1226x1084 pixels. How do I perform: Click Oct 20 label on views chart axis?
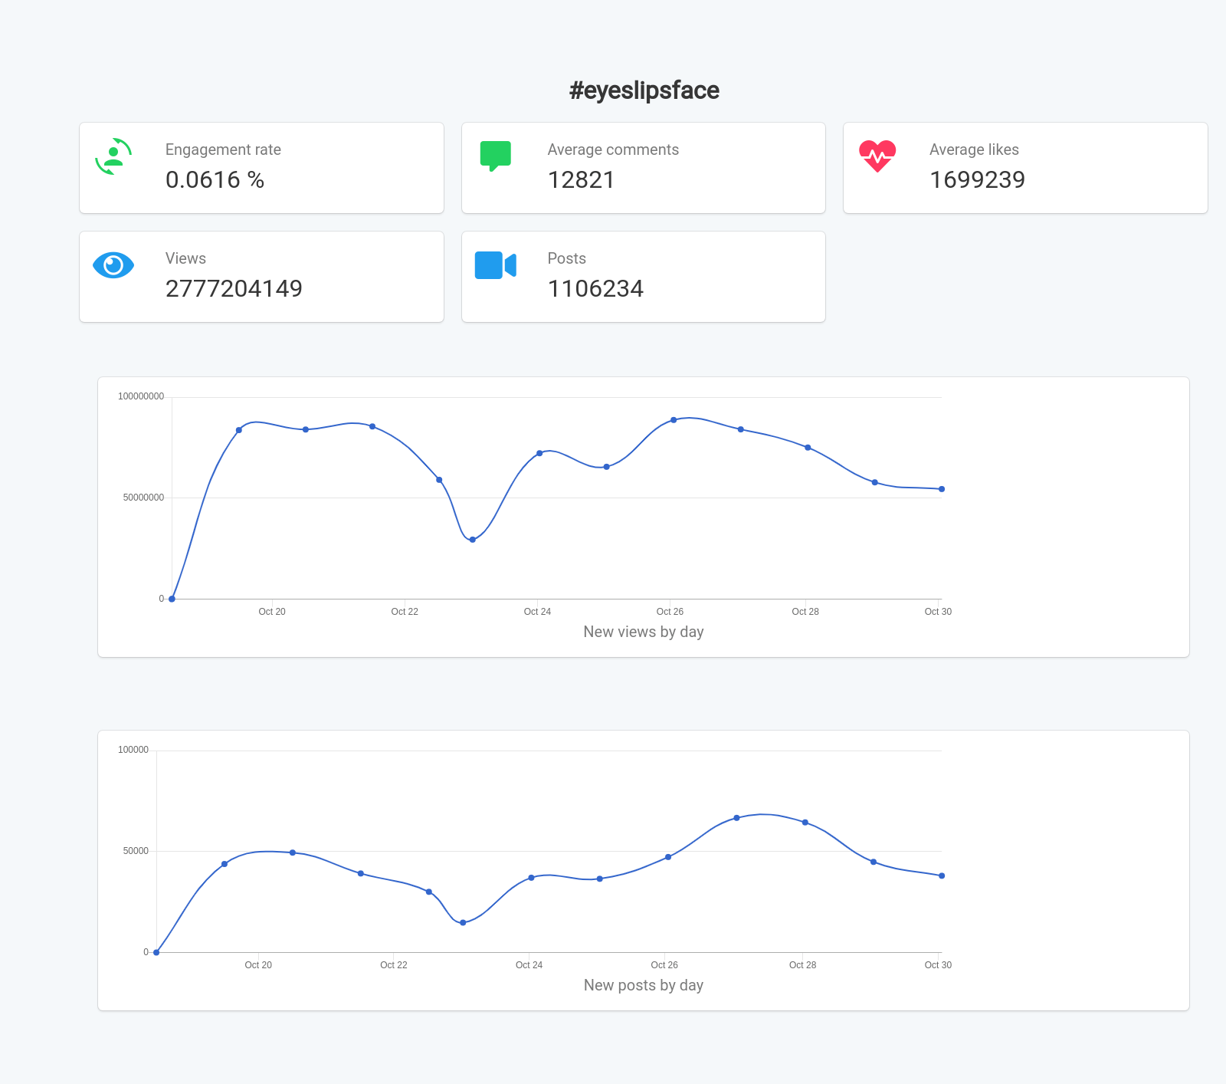(x=272, y=612)
